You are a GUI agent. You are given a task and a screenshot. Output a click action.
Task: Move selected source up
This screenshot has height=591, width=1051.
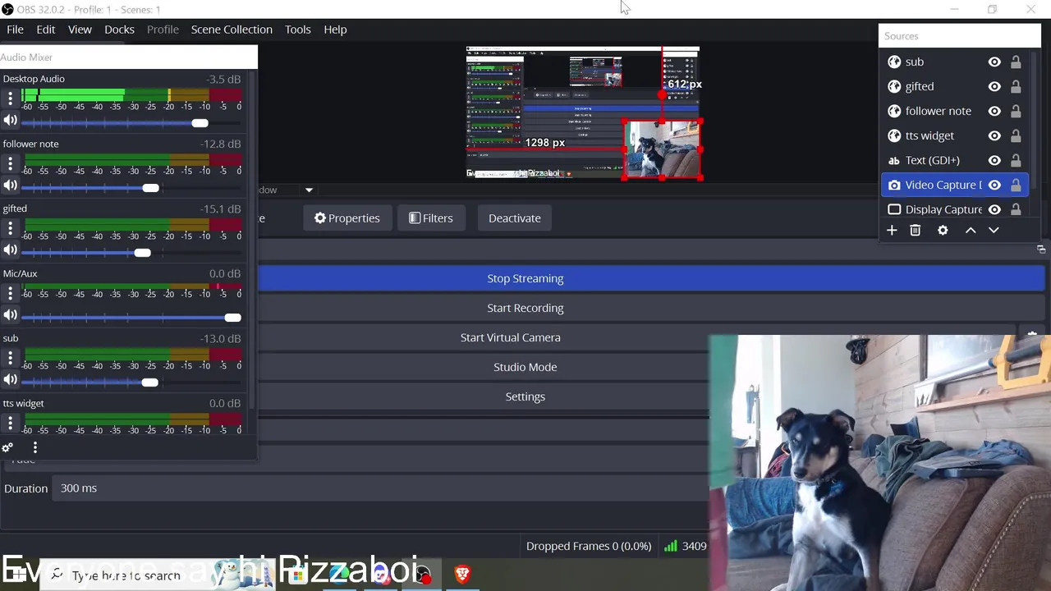click(x=971, y=231)
